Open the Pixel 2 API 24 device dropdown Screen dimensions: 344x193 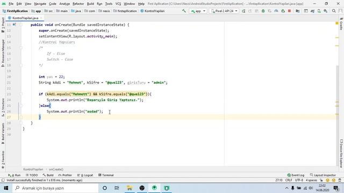tap(224, 11)
